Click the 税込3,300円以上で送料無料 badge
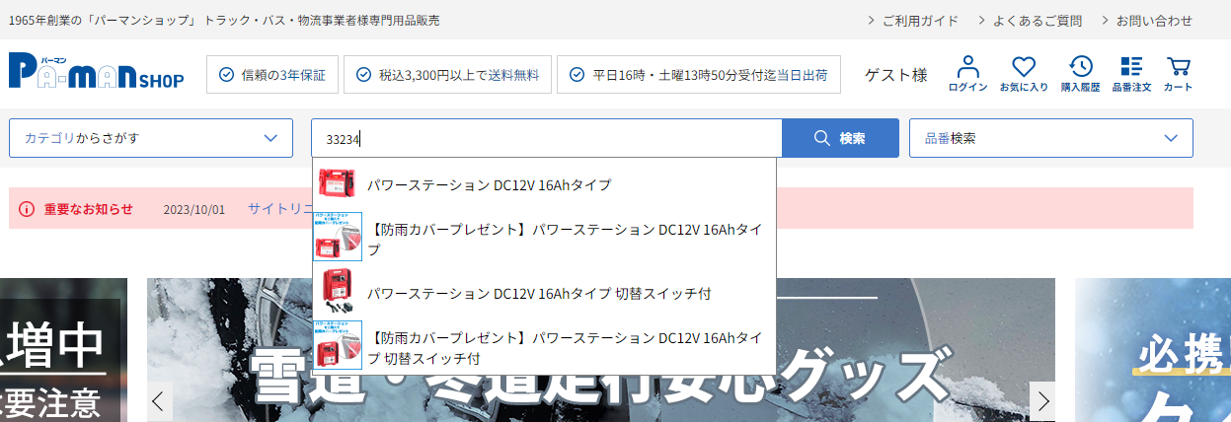This screenshot has height=422, width=1231. pyautogui.click(x=449, y=74)
